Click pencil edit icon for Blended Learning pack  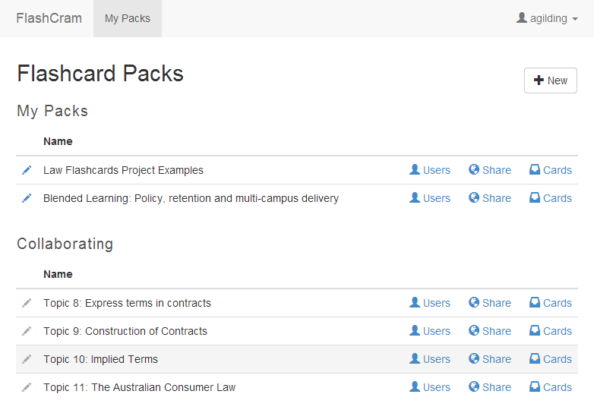point(27,198)
